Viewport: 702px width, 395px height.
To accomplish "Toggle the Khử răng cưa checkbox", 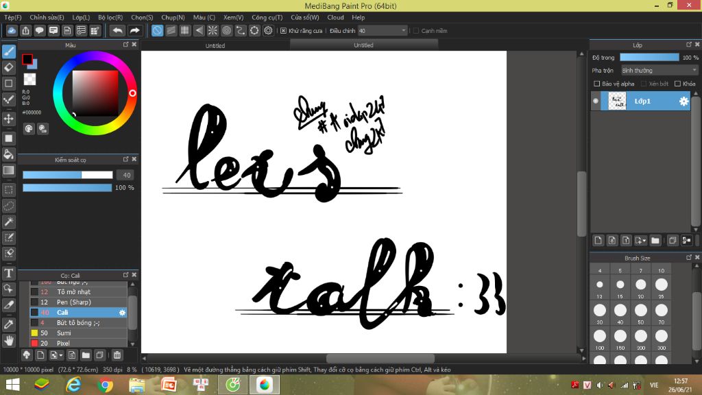I will (x=283, y=31).
